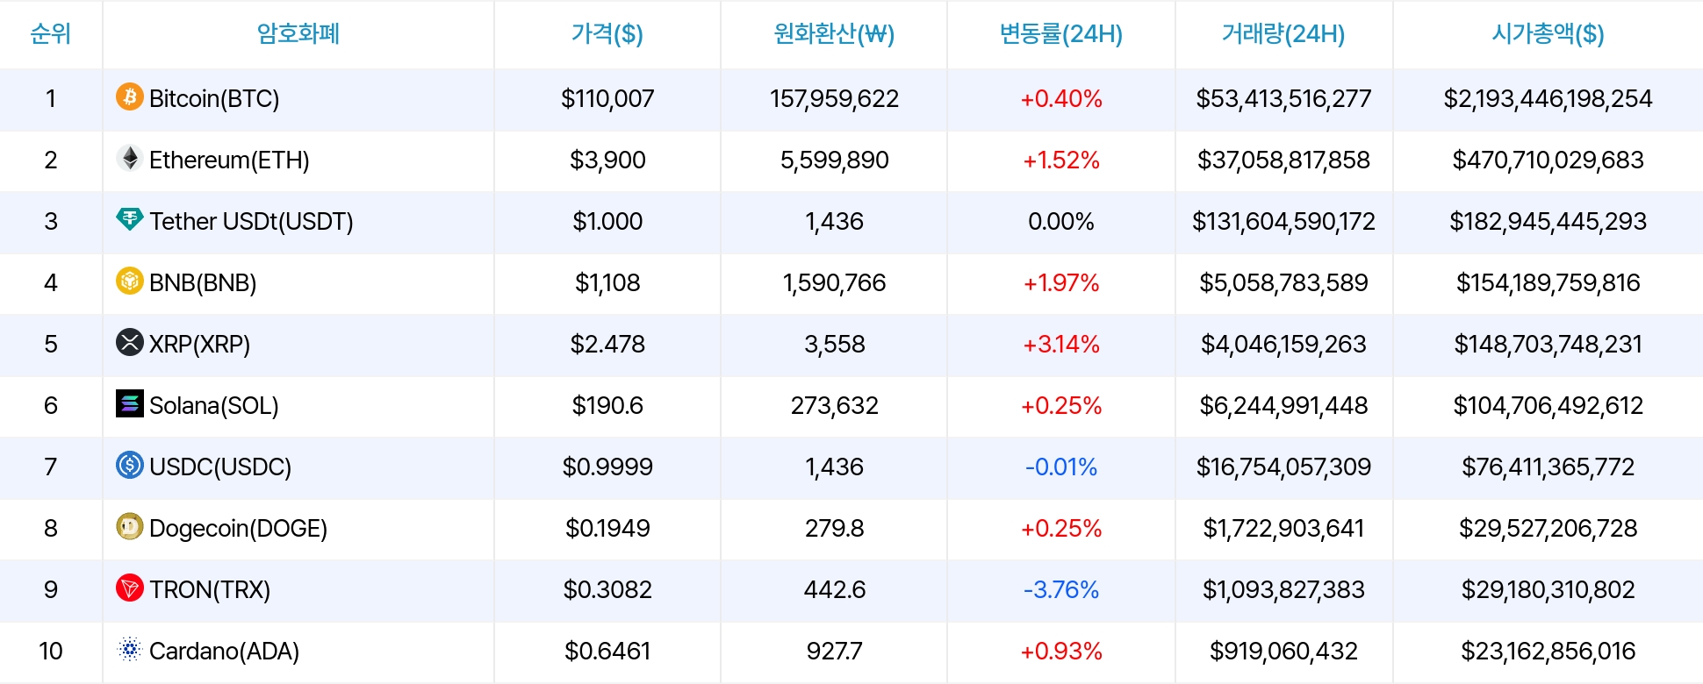1703x684 pixels.
Task: Sort by 순위 column header
Action: (x=51, y=34)
